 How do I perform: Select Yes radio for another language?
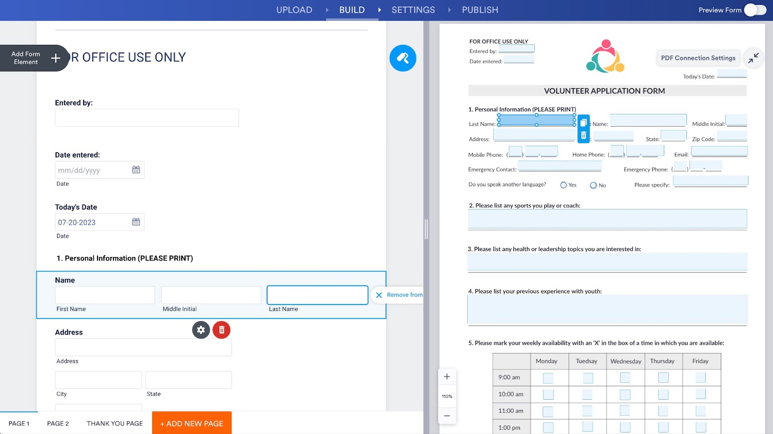[x=563, y=185]
